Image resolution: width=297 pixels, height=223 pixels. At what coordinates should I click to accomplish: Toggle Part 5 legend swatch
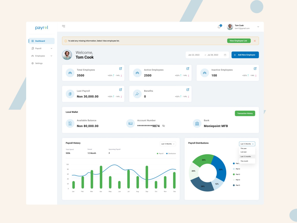234,185
